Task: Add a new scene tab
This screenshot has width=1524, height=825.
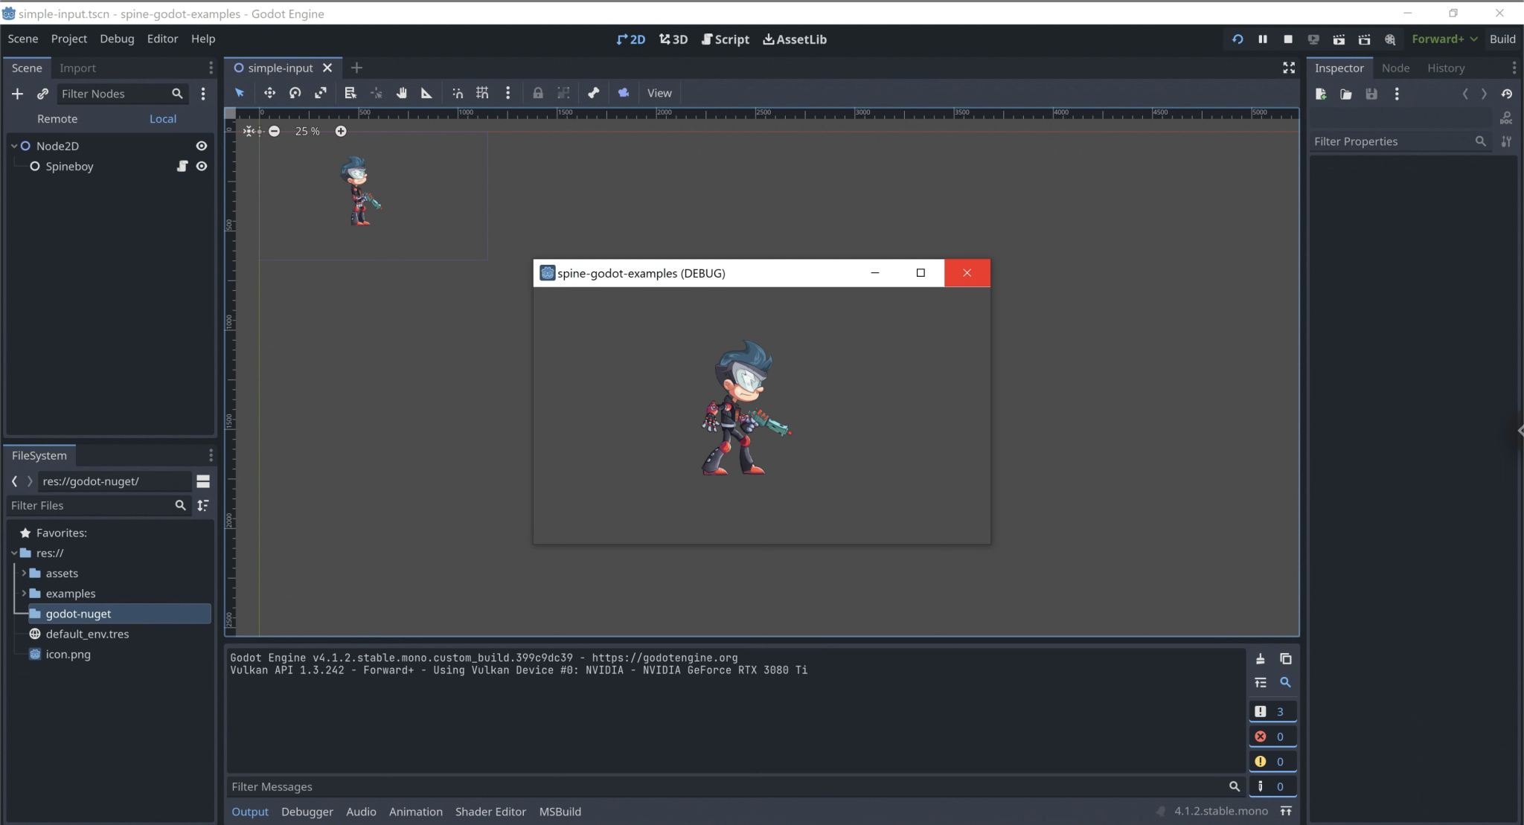Action: 356,68
